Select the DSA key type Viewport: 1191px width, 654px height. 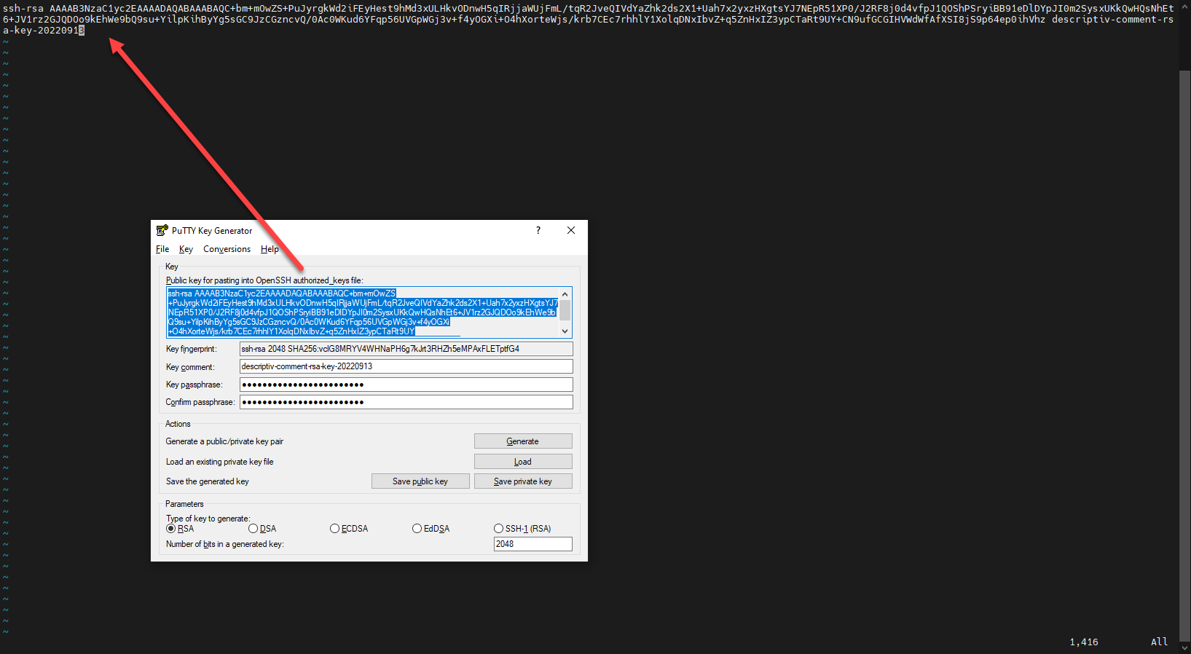(262, 529)
